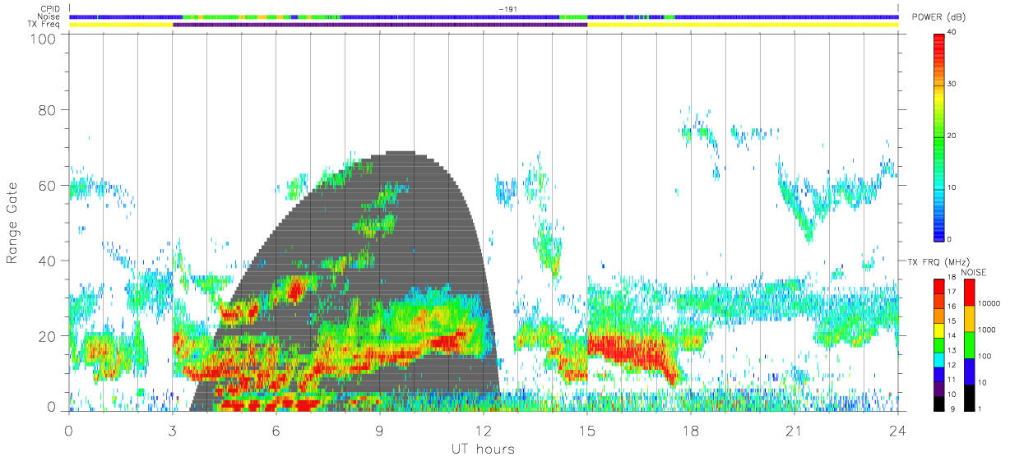Click the Noise strip label at top left
This screenshot has width=1010, height=466.
point(49,16)
